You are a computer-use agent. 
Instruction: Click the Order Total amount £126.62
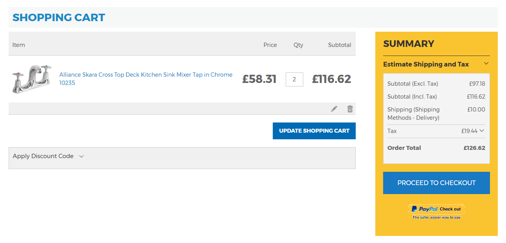tap(474, 148)
